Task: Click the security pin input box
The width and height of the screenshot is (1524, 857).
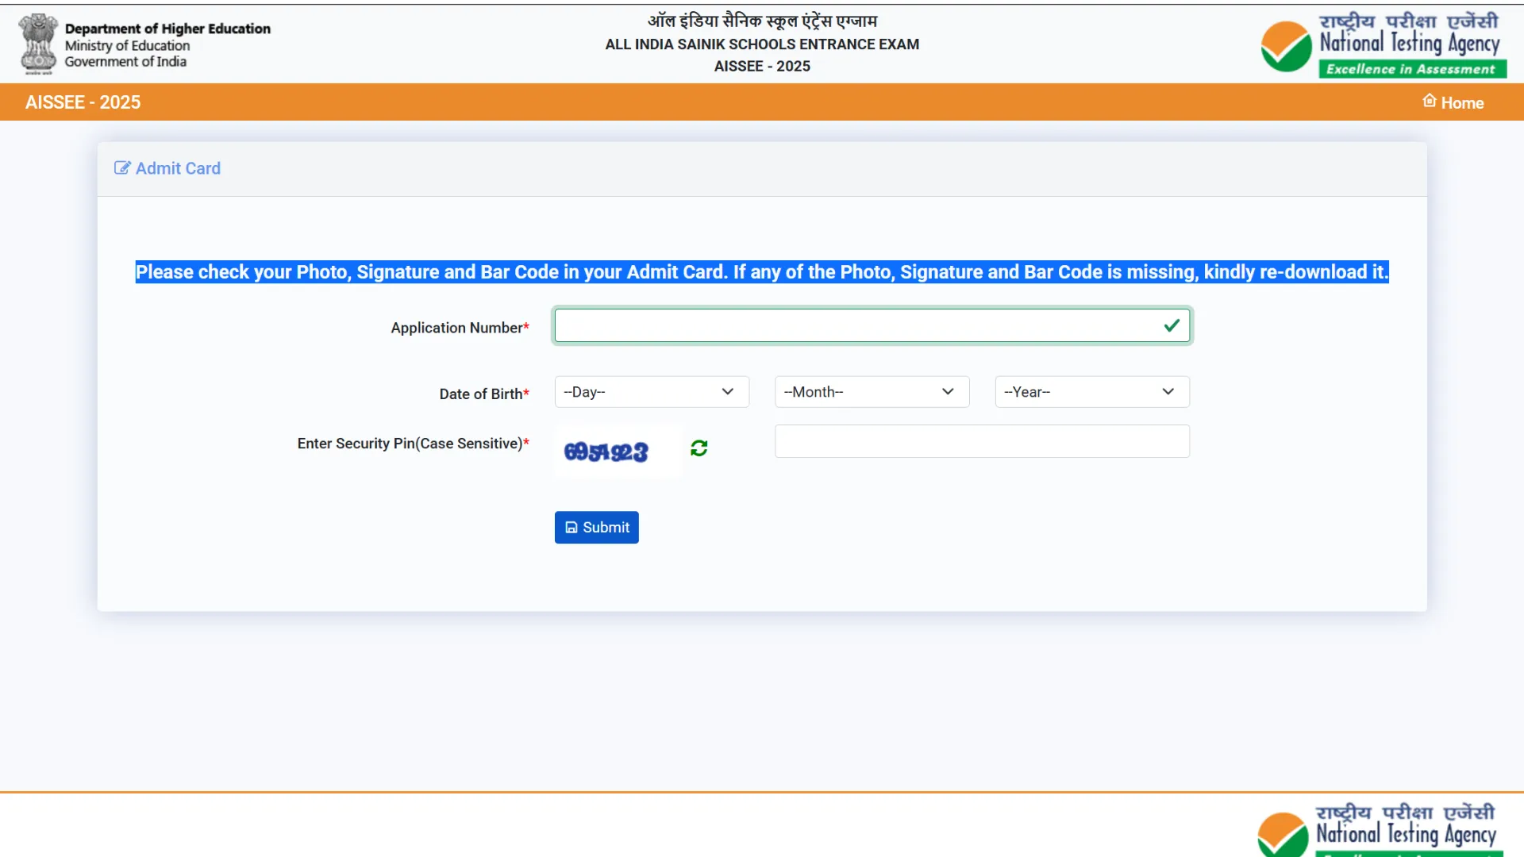Action: (x=982, y=441)
